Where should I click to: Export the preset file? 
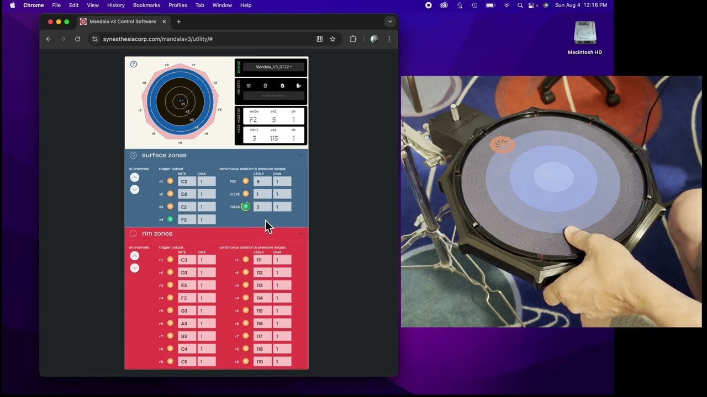(x=299, y=85)
